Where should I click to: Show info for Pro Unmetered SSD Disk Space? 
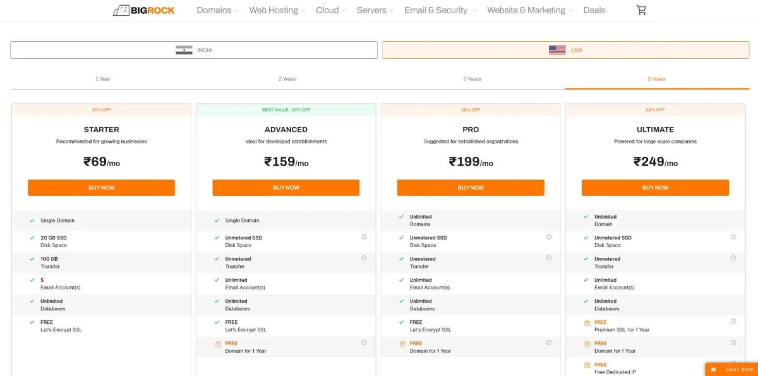tap(548, 237)
